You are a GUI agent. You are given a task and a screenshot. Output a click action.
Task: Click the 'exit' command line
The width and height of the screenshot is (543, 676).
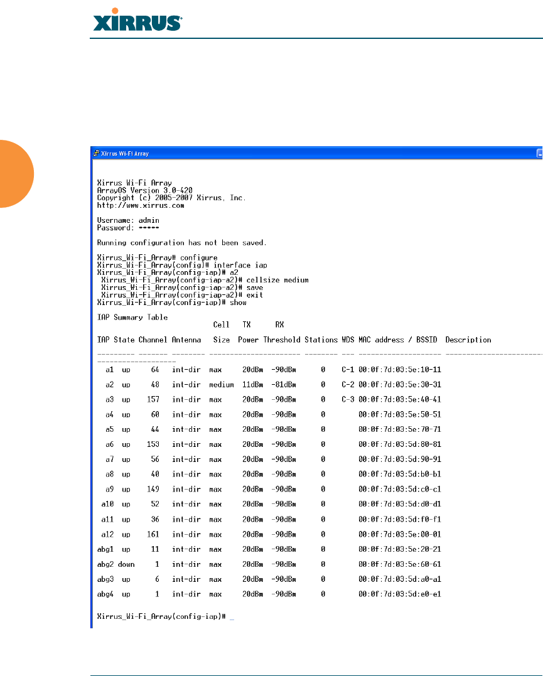click(182, 296)
